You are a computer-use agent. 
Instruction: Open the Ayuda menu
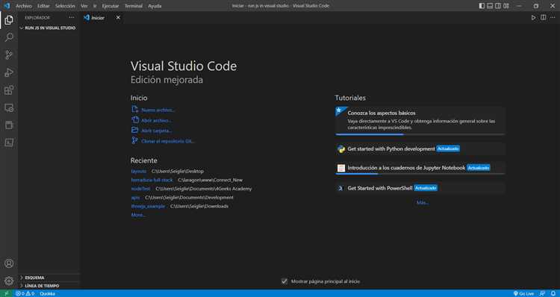coord(155,6)
